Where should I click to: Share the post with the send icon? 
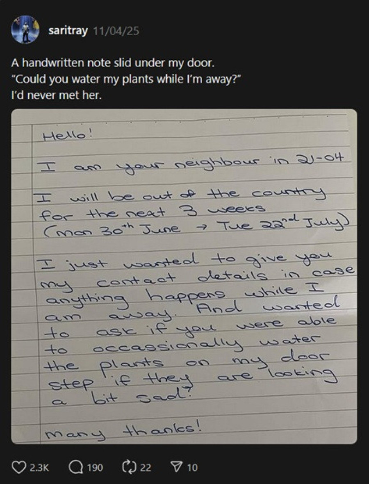(176, 467)
